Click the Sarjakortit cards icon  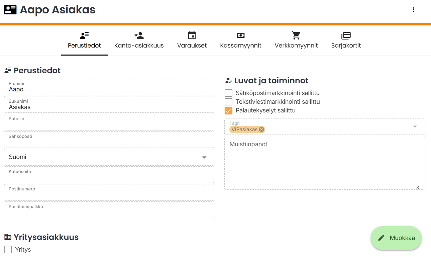click(346, 35)
